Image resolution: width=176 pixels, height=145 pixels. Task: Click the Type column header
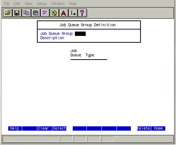(x=90, y=55)
